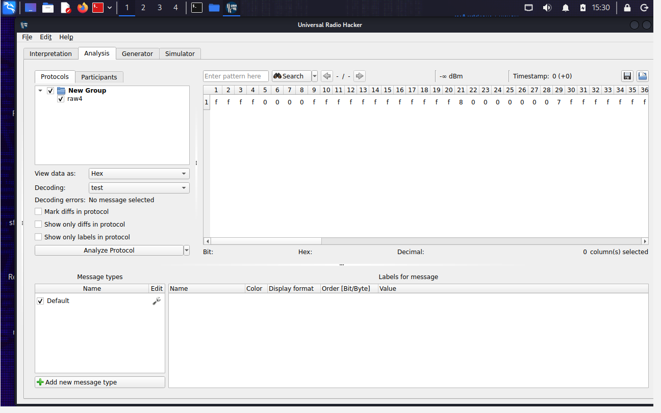Image resolution: width=661 pixels, height=413 pixels.
Task: Open the Help menu
Action: tap(66, 37)
